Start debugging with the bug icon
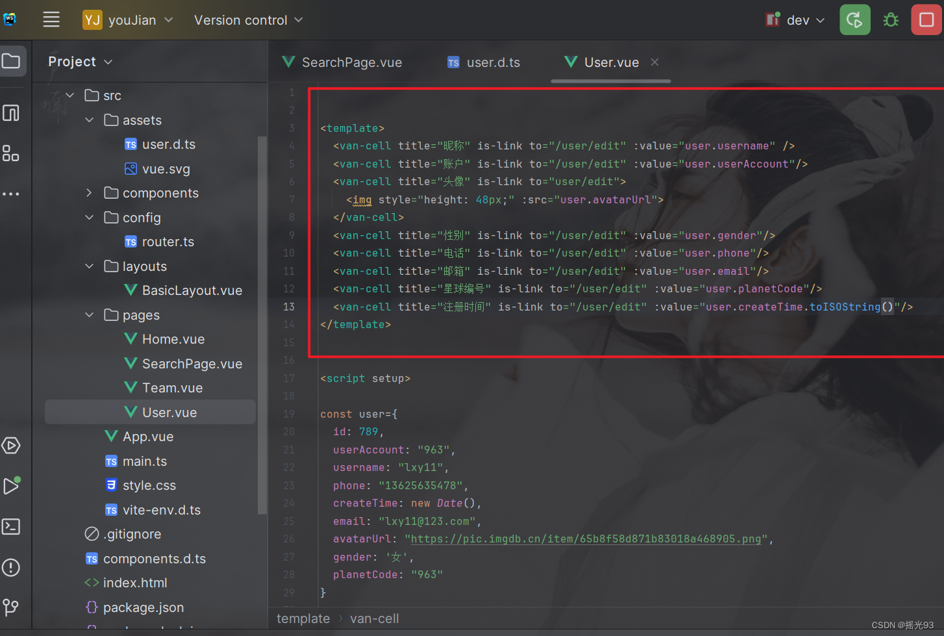The height and width of the screenshot is (636, 944). pos(891,19)
